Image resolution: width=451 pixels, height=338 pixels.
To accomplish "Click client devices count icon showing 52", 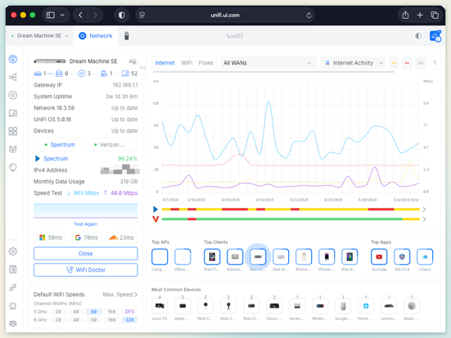I will click(x=125, y=74).
